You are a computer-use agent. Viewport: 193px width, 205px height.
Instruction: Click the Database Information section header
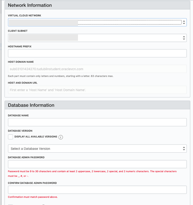tap(31, 105)
